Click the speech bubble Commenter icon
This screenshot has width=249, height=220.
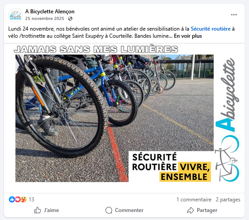click(x=109, y=210)
